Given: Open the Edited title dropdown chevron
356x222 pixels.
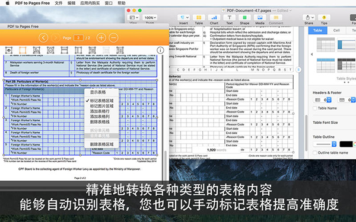Looking at the screenshot, I should [x=290, y=11].
